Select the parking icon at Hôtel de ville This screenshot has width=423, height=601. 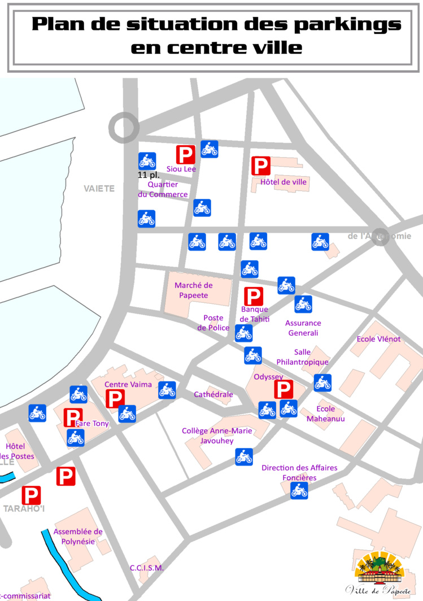260,166
